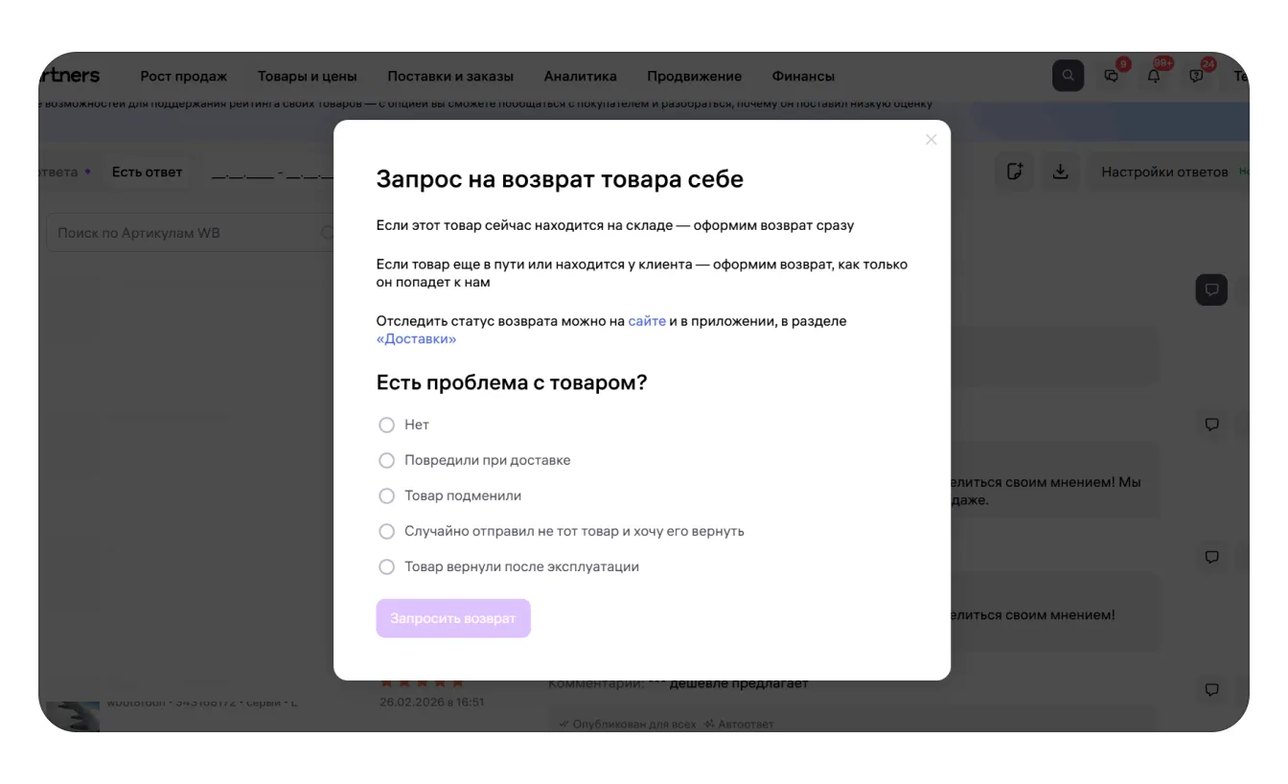Follow the "сайте" link in dialog
The image size is (1288, 784).
click(647, 321)
